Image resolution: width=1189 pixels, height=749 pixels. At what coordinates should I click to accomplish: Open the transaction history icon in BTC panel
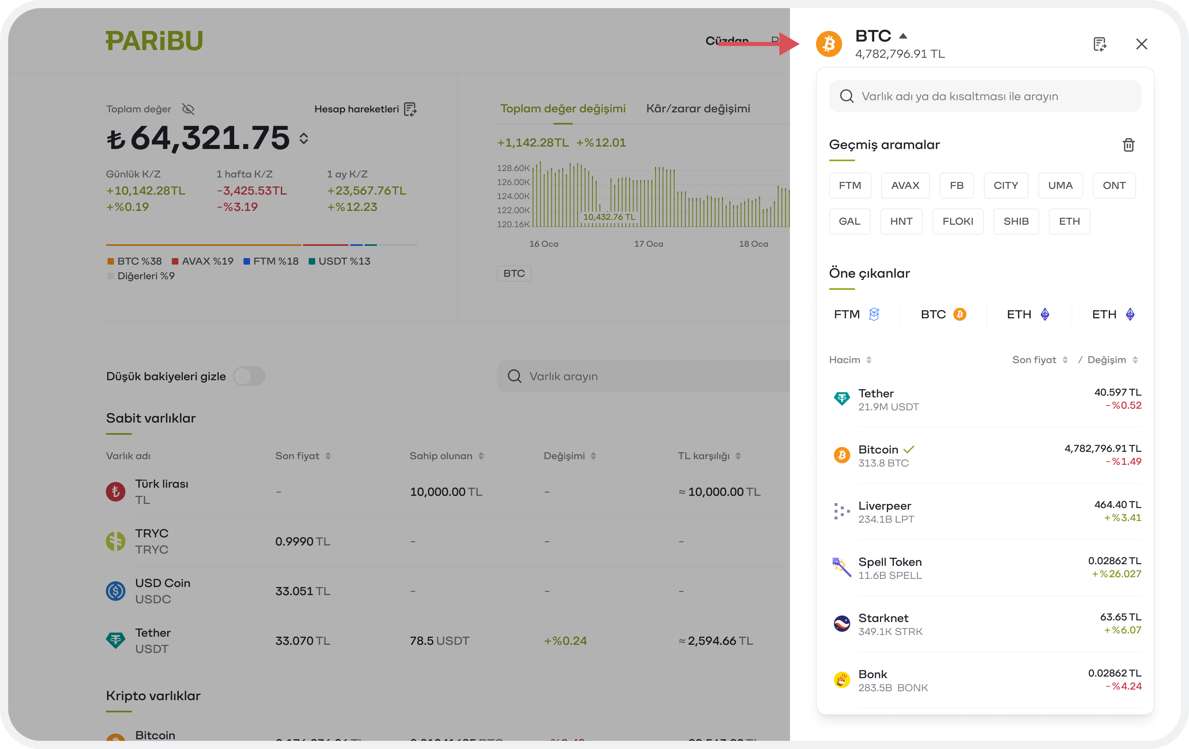tap(1100, 44)
